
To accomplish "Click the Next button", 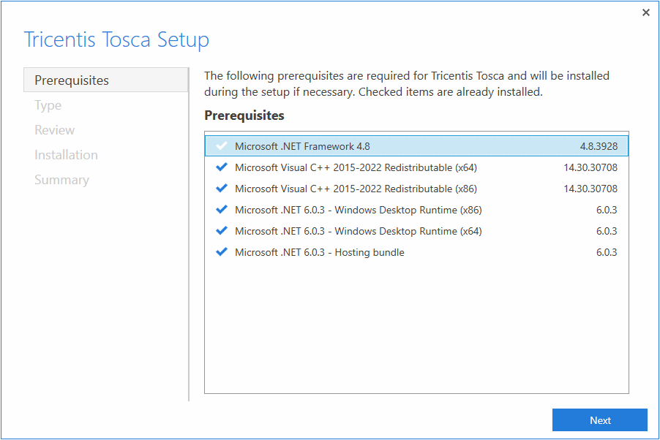I will tap(599, 420).
